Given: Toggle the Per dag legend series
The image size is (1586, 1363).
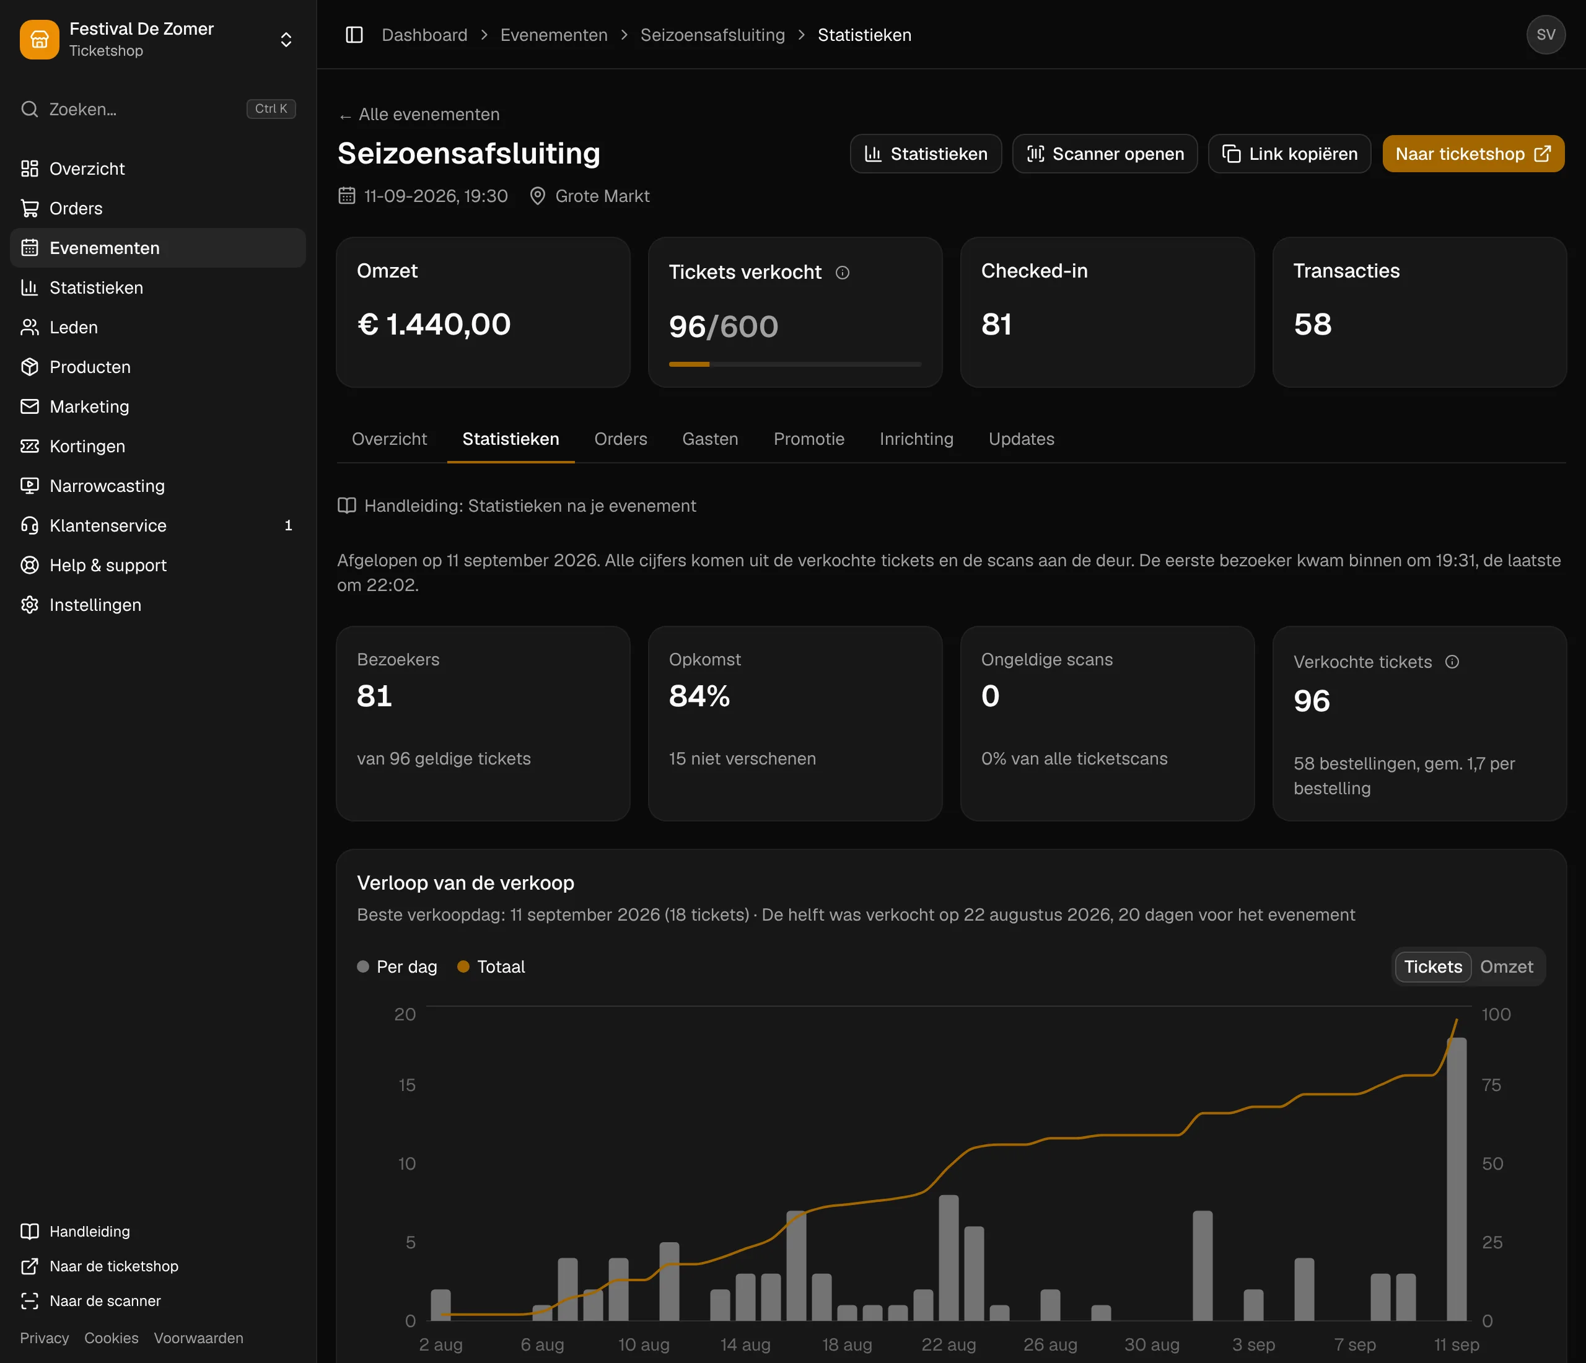Looking at the screenshot, I should [397, 966].
